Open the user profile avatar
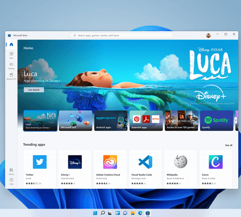 pos(209,35)
